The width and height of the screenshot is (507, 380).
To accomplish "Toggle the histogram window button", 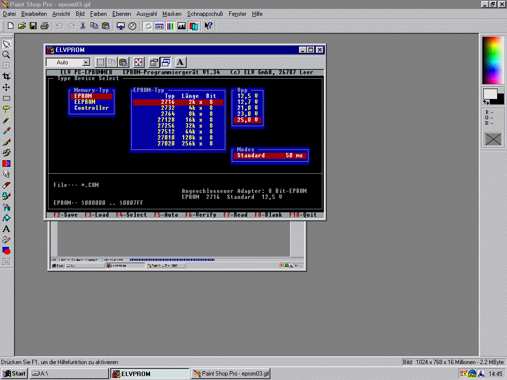I will [x=182, y=26].
